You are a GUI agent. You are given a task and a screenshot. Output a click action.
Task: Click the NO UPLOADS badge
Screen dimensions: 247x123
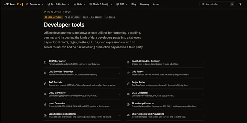pos(73,17)
